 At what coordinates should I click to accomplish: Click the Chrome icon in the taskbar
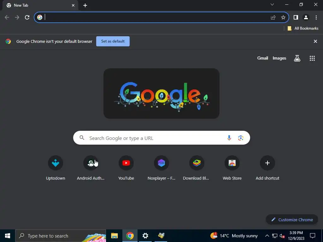130,236
